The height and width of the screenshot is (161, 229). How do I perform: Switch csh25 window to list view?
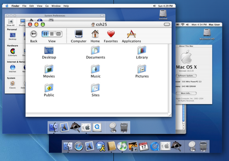(52, 34)
